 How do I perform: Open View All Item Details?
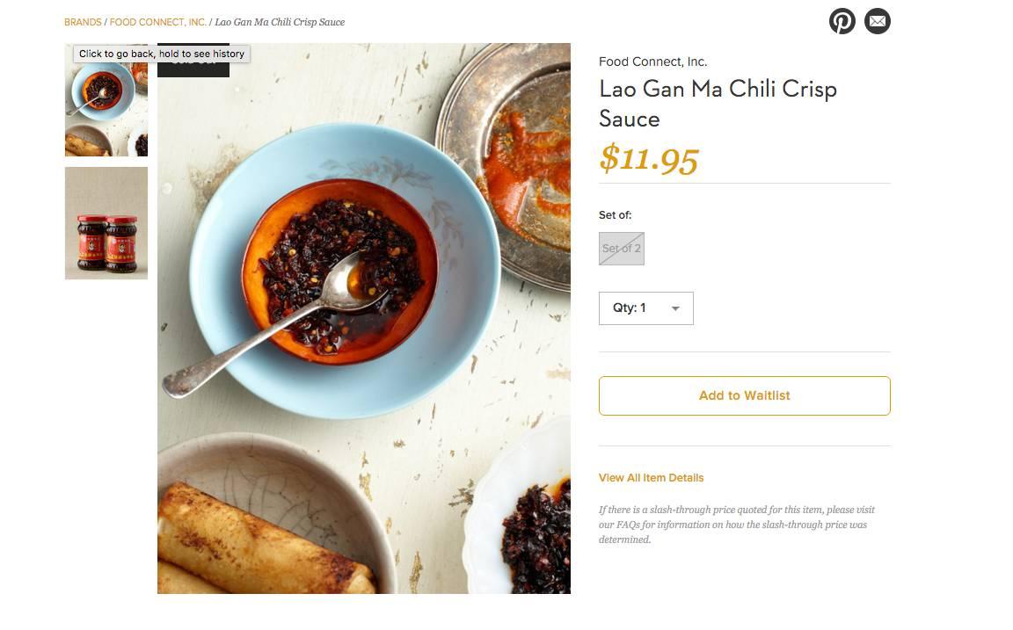[x=651, y=478]
